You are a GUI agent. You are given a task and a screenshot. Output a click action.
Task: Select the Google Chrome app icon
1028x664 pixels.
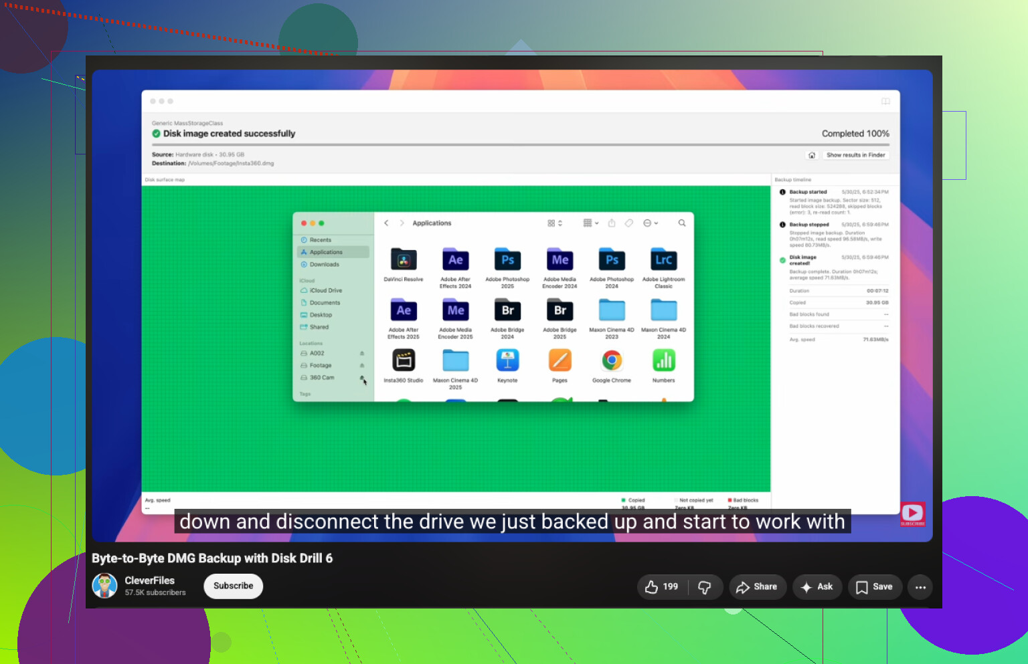[x=612, y=360]
